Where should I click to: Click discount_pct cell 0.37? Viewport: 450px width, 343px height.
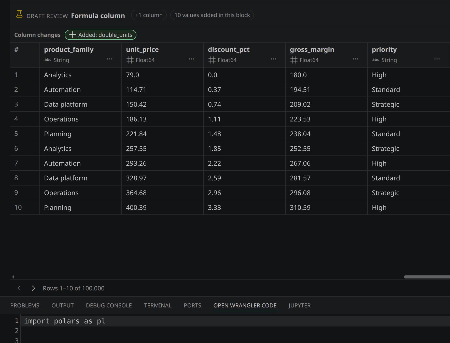tap(245, 89)
